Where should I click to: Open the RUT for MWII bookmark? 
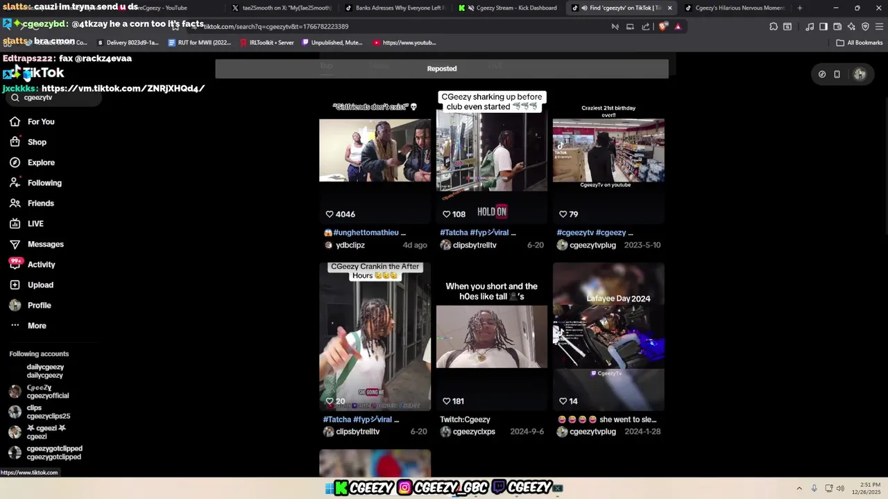coord(200,42)
